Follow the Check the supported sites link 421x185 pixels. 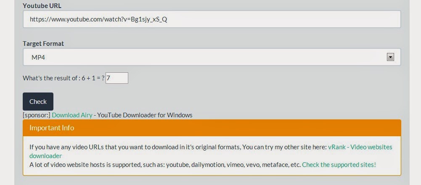339,164
